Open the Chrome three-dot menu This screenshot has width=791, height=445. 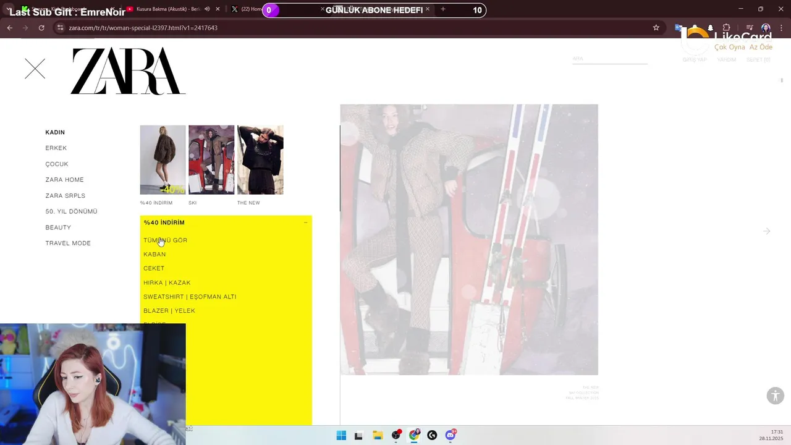pos(782,28)
